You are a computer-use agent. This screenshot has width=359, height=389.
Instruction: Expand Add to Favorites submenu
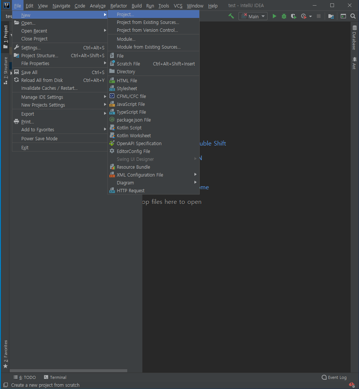[60, 129]
